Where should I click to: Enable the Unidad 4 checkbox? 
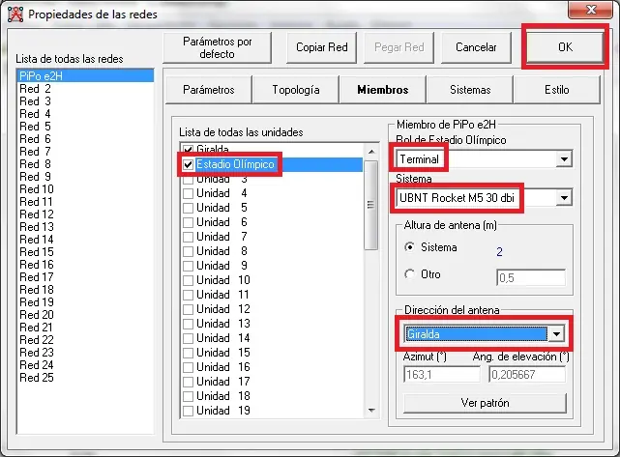(x=189, y=193)
